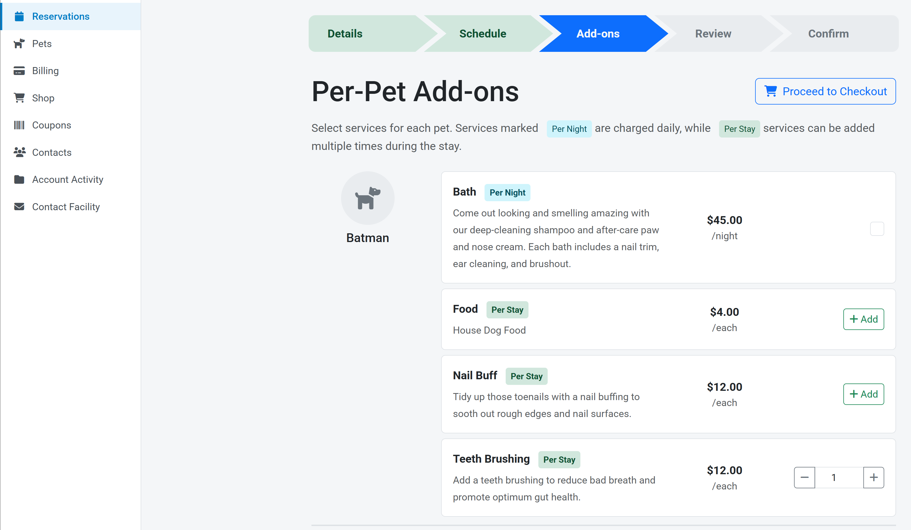The height and width of the screenshot is (530, 911).
Task: Decrease Teeth Brushing quantity with minus
Action: [804, 477]
